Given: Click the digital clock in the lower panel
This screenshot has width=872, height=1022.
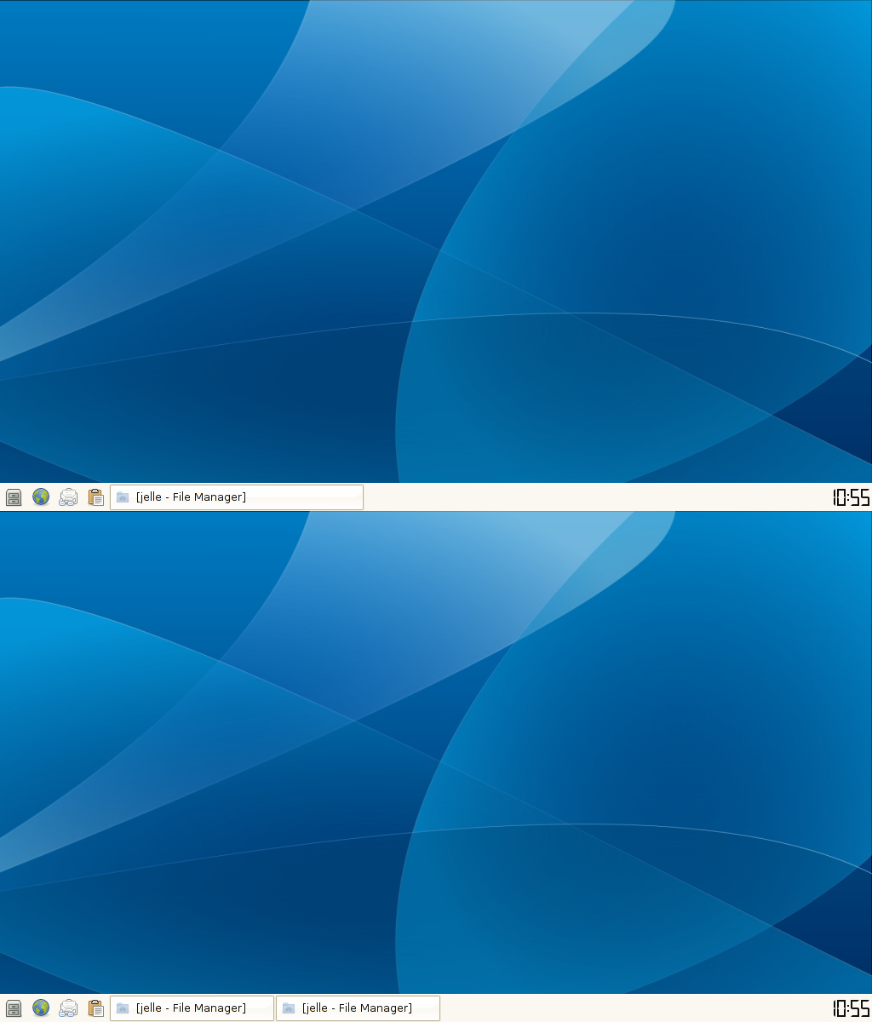Looking at the screenshot, I should 851,1008.
